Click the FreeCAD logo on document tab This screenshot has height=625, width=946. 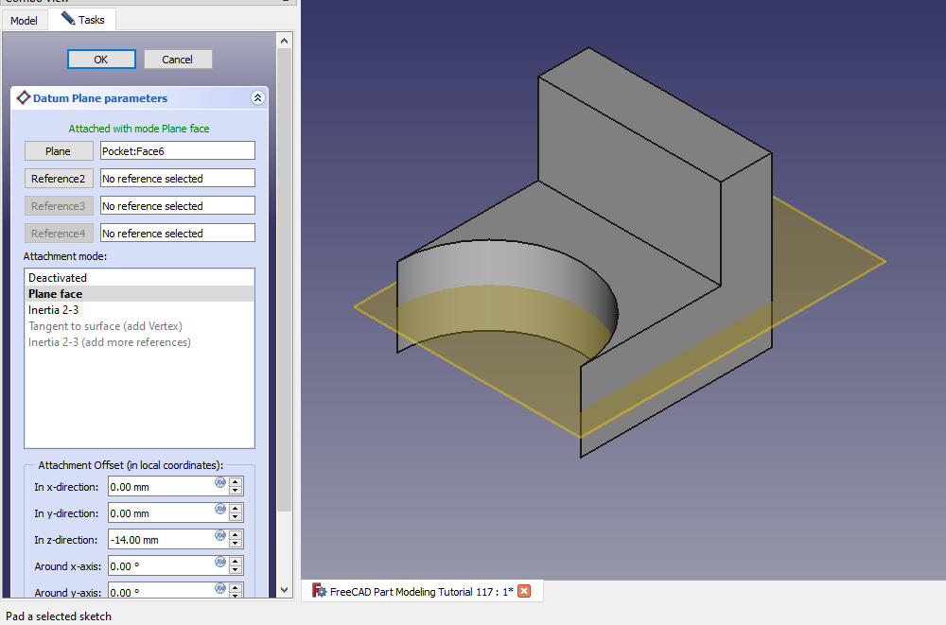(x=319, y=591)
